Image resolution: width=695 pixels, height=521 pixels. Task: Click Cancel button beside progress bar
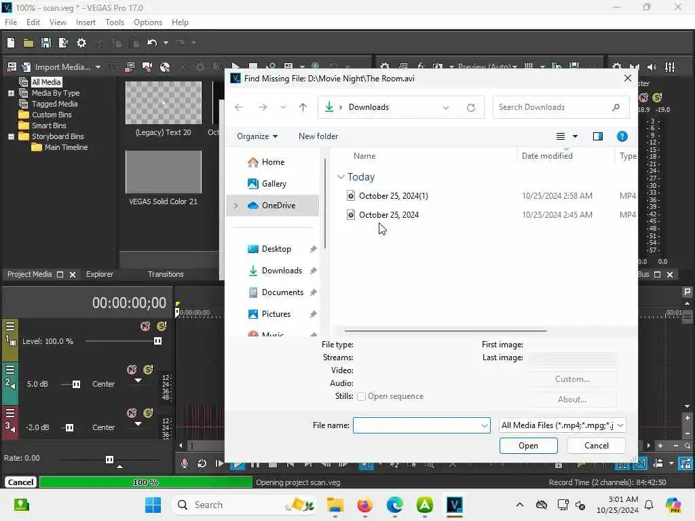tap(20, 482)
